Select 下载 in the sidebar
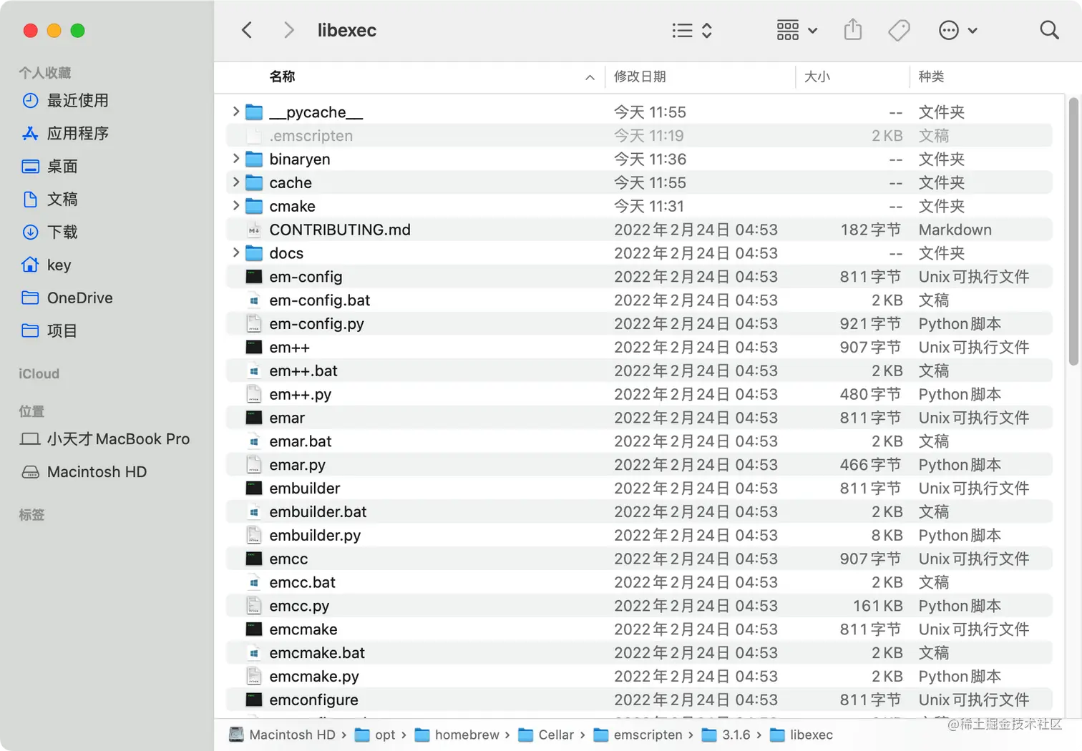The width and height of the screenshot is (1082, 751). click(x=62, y=232)
